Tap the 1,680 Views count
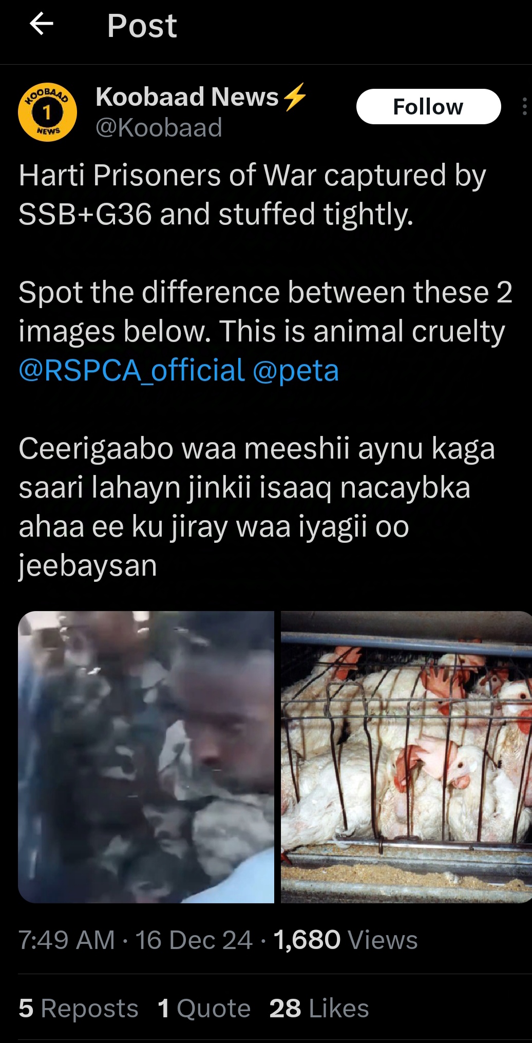The width and height of the screenshot is (532, 1043). point(346,940)
